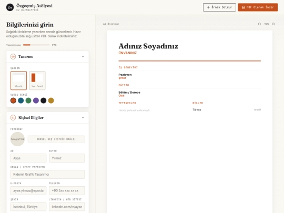The image size is (284, 213).
Task: Click the Şirket text in preview
Action: coord(122,78)
